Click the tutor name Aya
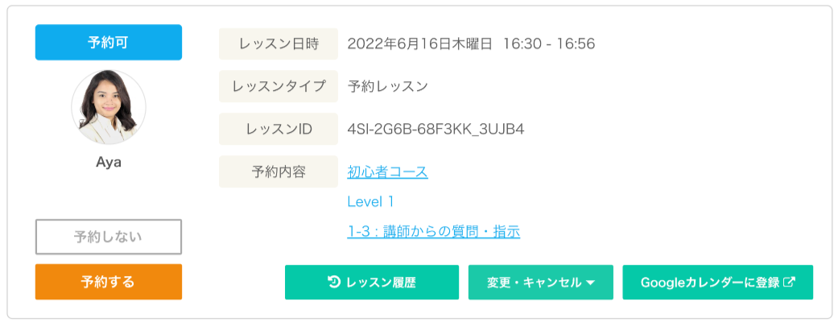This screenshot has width=838, height=326. (109, 162)
